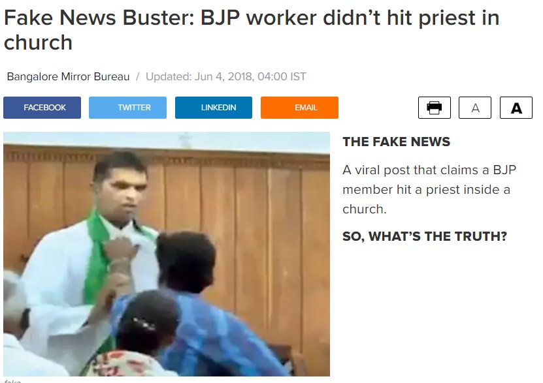Share the article on Twitter

(x=127, y=108)
